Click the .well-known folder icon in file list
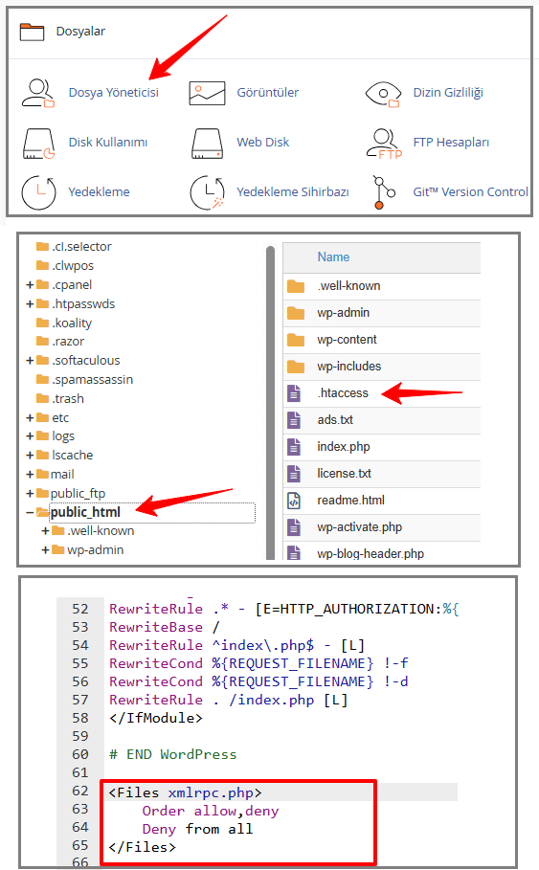The height and width of the screenshot is (870, 539). click(296, 286)
